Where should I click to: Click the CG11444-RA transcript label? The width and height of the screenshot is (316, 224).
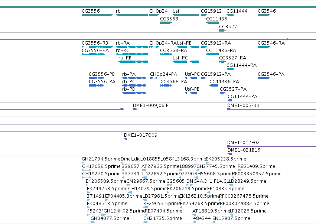click(x=242, y=65)
